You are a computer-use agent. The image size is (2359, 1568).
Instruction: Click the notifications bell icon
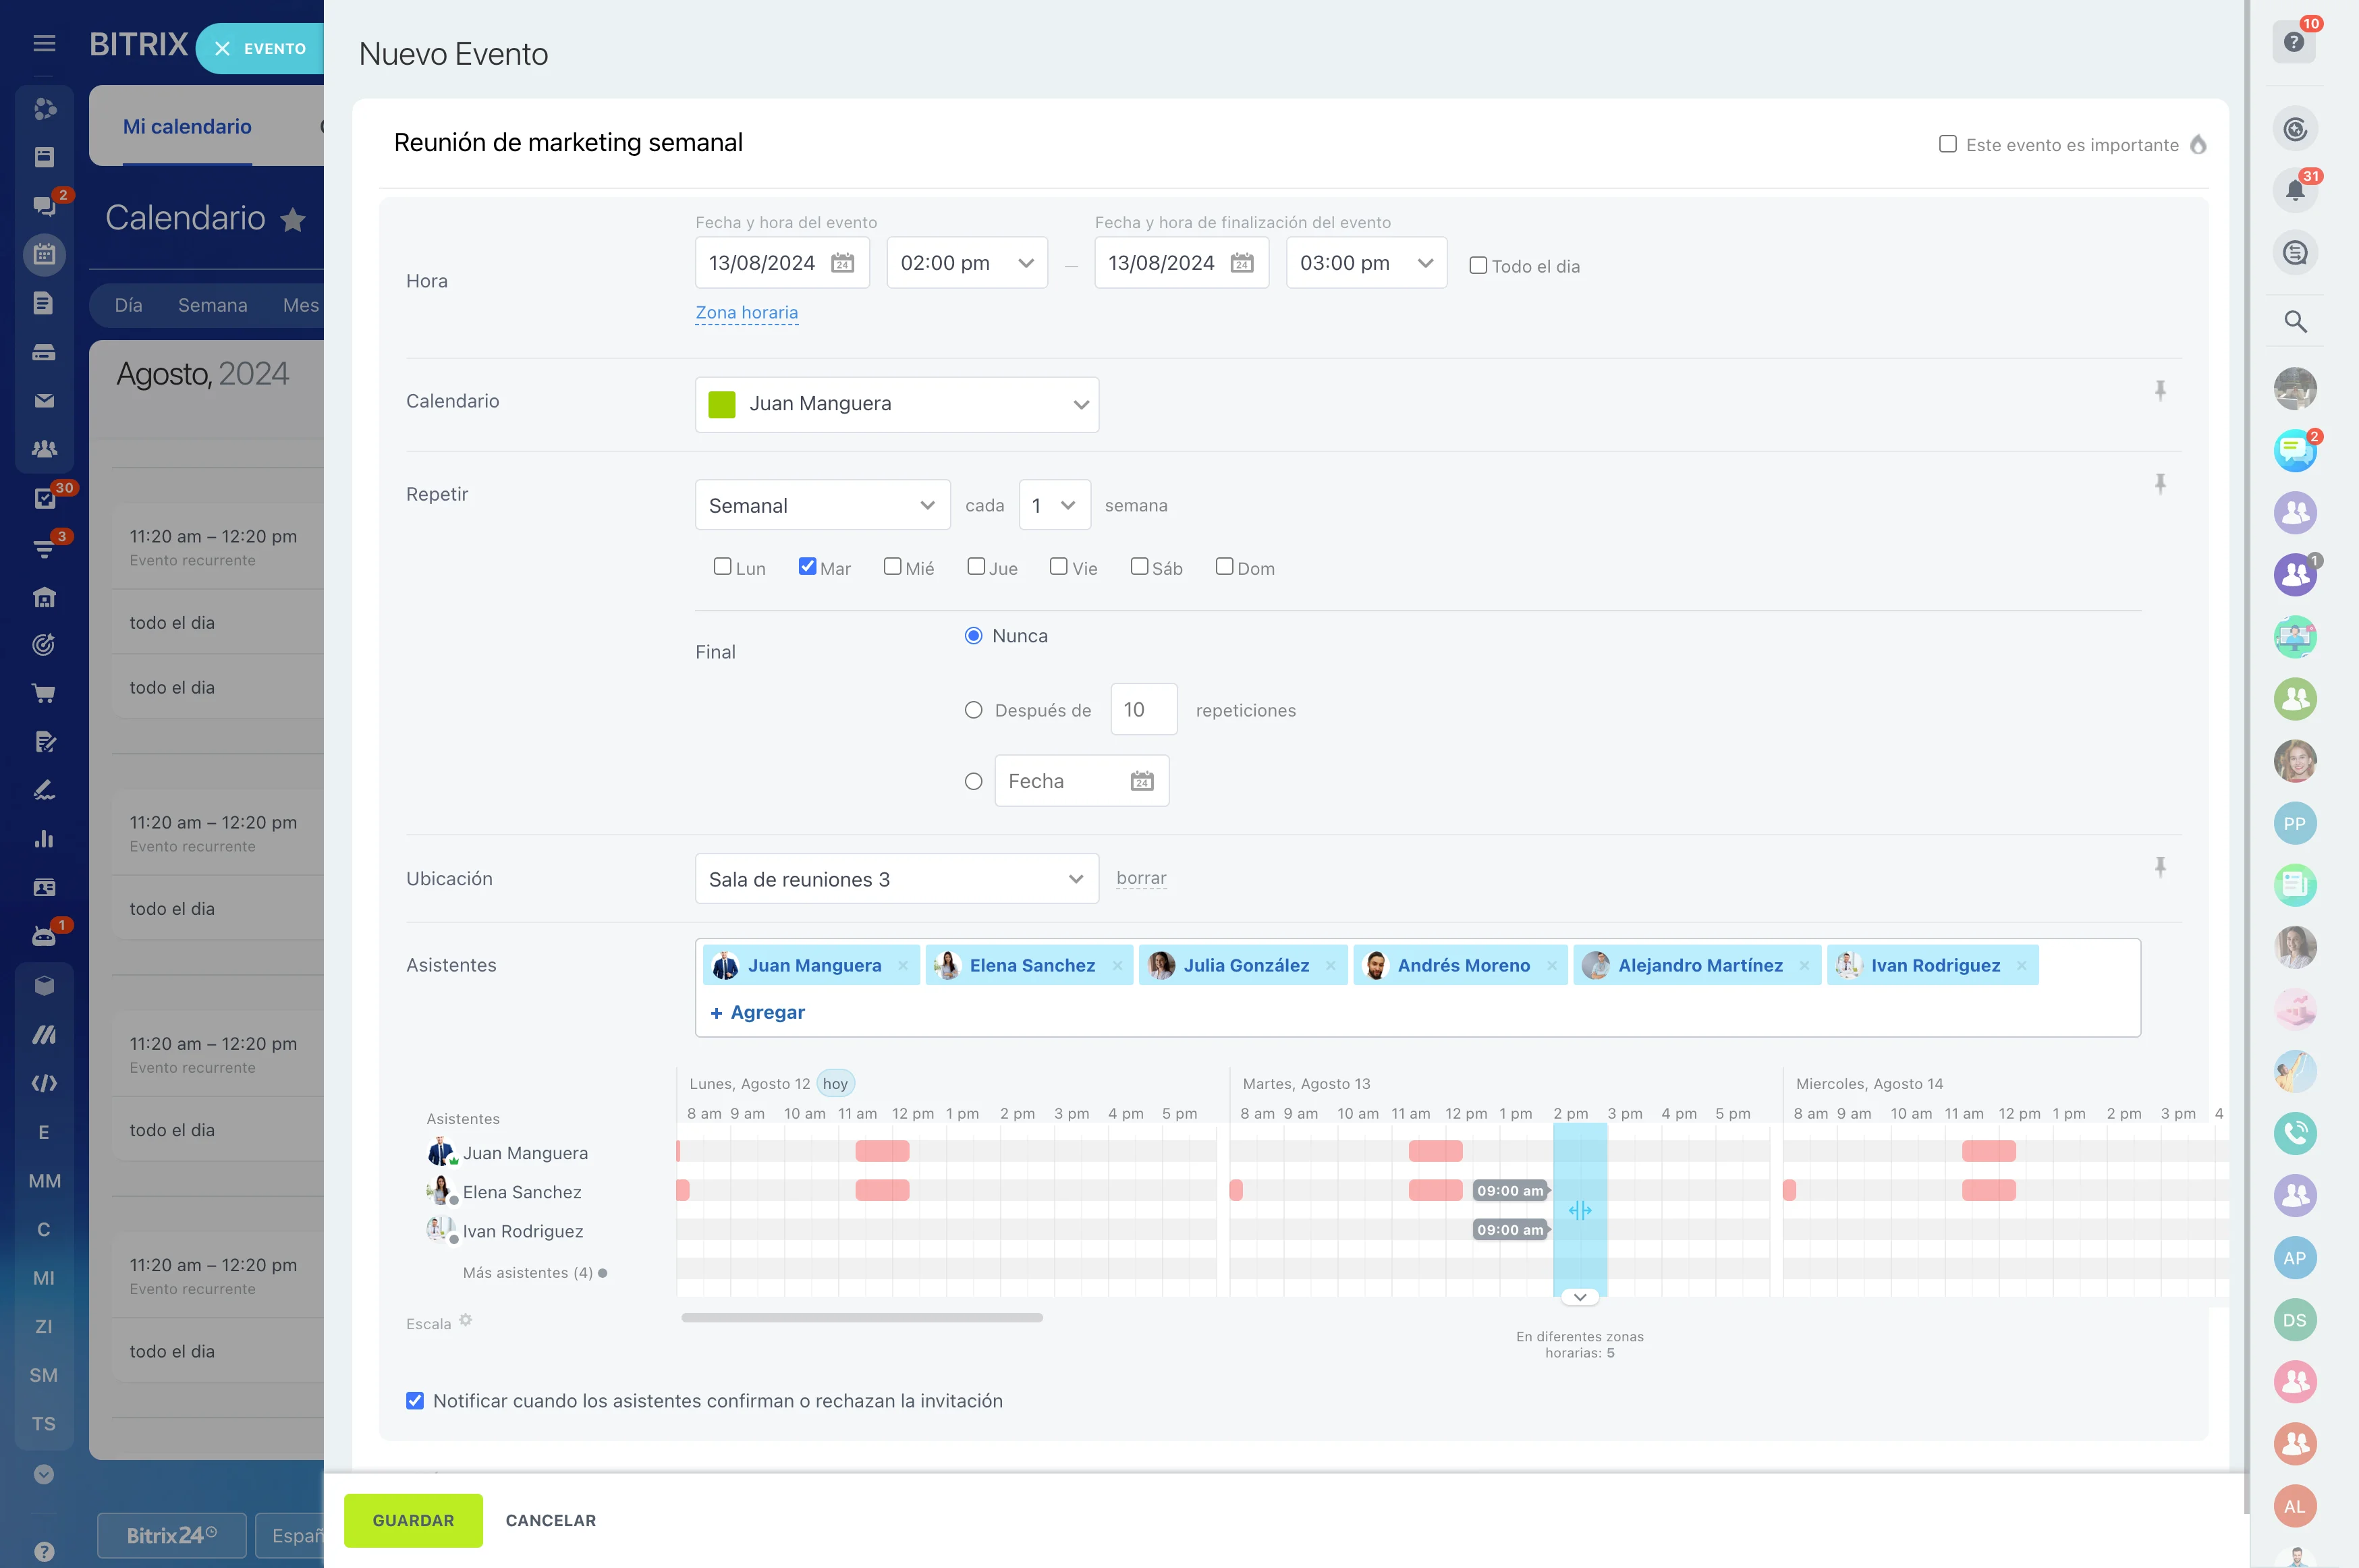click(2295, 190)
